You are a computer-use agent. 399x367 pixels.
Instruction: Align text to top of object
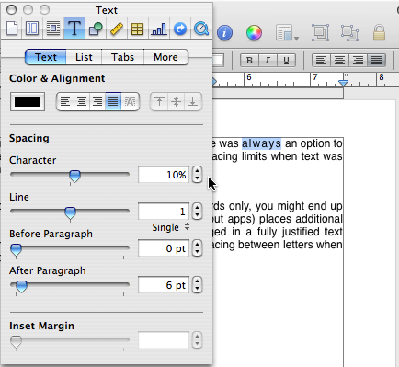click(x=159, y=101)
